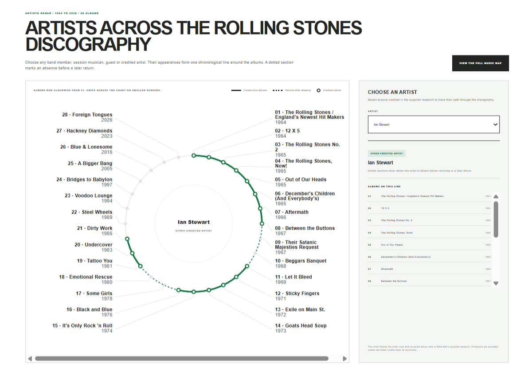Click the chart's left horizontal scroll arrow
Image resolution: width=532 pixels, height=379 pixels.
coord(30,359)
